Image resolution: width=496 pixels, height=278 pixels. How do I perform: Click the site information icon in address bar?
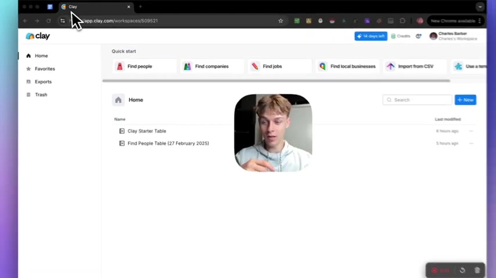[x=63, y=21]
